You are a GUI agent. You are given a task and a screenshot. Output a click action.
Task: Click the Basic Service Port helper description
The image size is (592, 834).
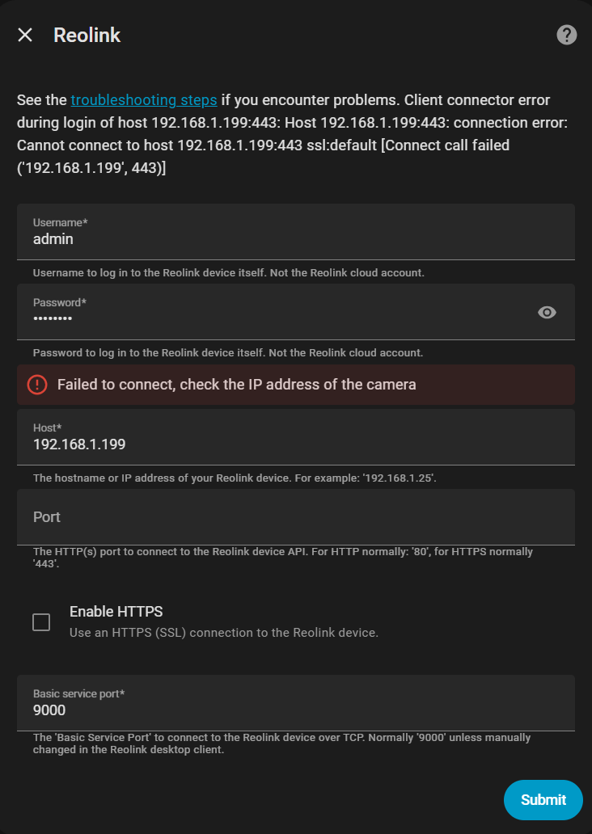click(281, 743)
